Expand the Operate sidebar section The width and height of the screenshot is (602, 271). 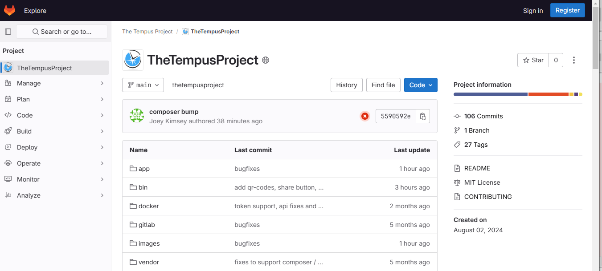click(x=102, y=163)
